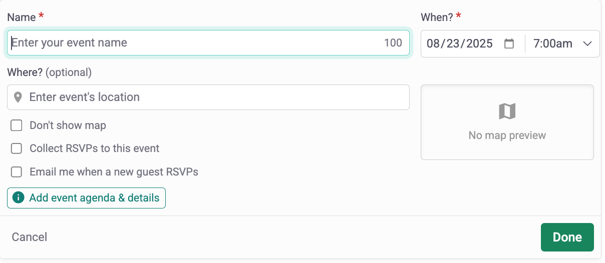Check Email me when a new guest RSVPs
Screen dimensions: 605x263
(17, 172)
